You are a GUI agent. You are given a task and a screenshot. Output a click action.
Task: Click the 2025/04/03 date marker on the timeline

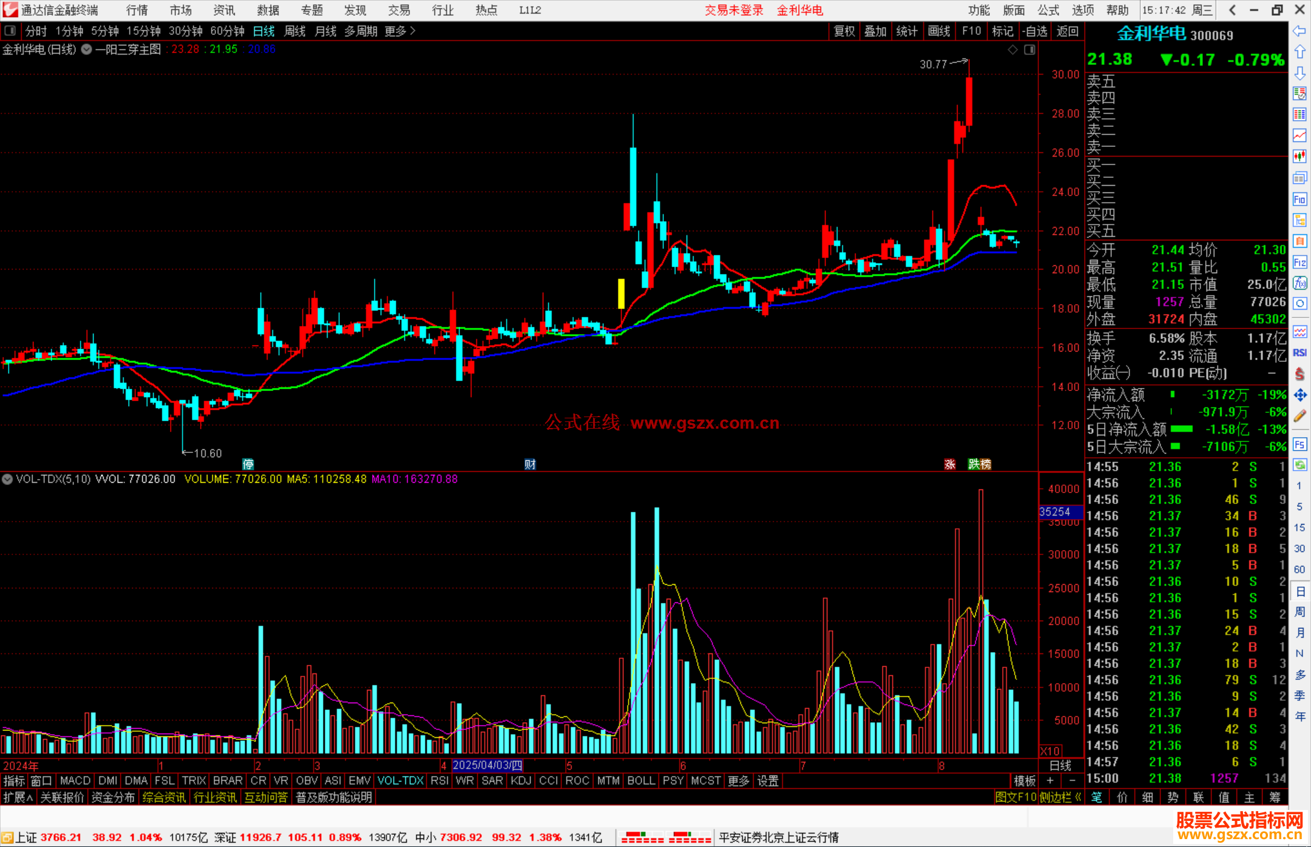click(x=487, y=766)
